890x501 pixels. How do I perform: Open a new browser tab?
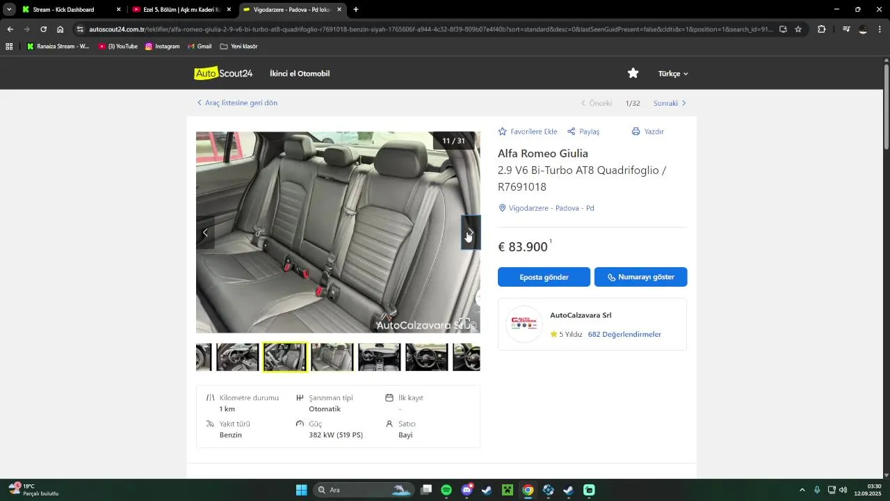click(x=356, y=10)
